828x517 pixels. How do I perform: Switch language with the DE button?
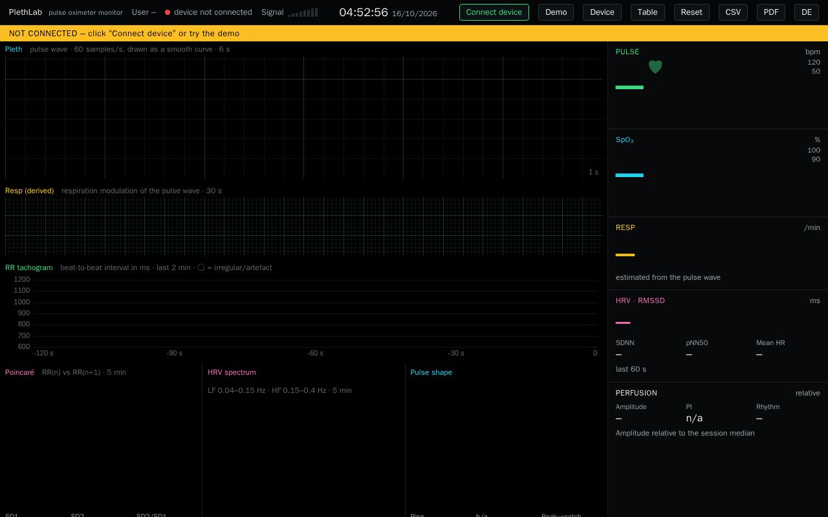pyautogui.click(x=807, y=12)
